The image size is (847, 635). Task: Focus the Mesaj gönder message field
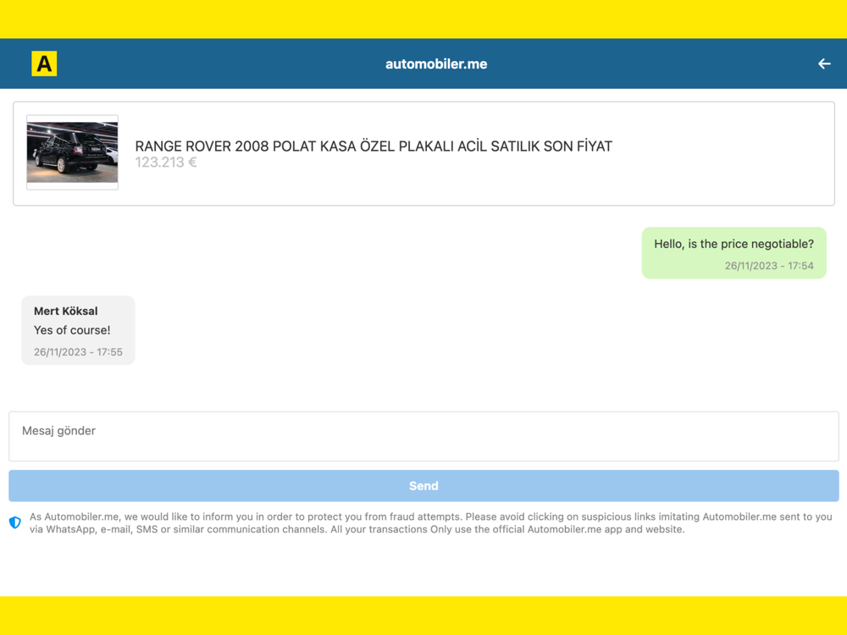[x=423, y=436]
